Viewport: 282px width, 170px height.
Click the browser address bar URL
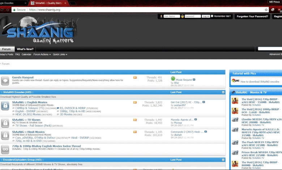pos(44,10)
